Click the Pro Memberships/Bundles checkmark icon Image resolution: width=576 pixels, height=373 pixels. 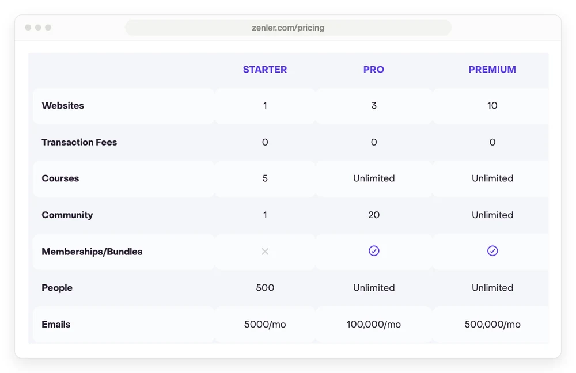pyautogui.click(x=374, y=251)
